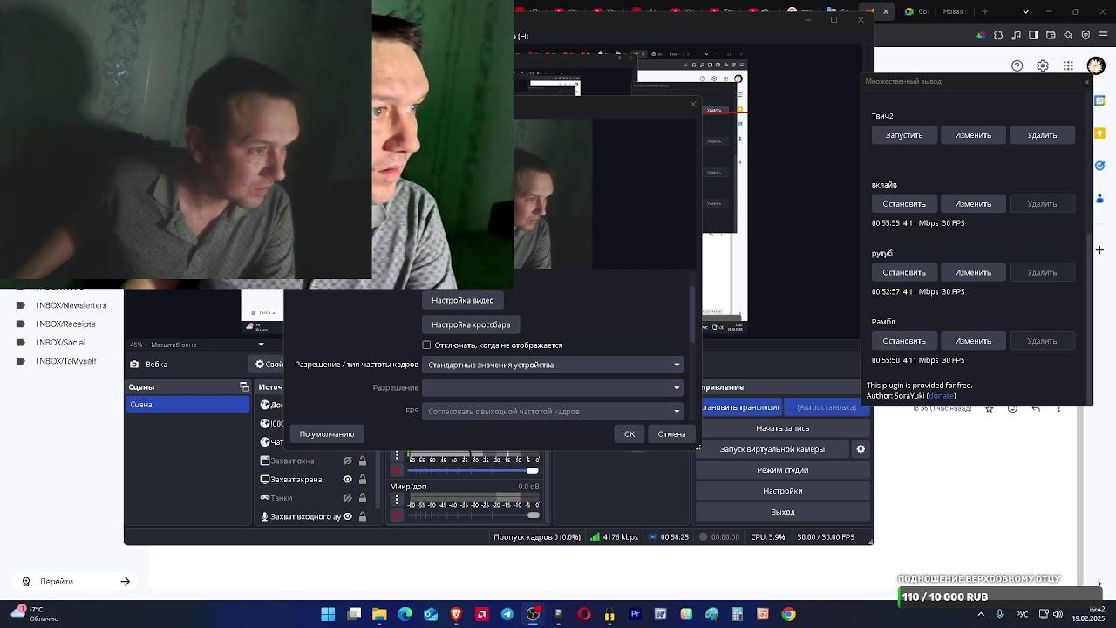Open INBOX/Newsletters mail folder

point(71,305)
